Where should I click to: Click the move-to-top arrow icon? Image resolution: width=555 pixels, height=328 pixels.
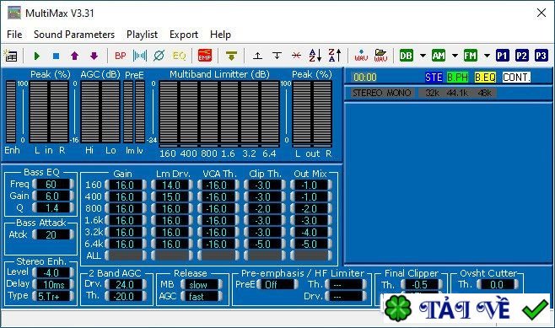258,56
